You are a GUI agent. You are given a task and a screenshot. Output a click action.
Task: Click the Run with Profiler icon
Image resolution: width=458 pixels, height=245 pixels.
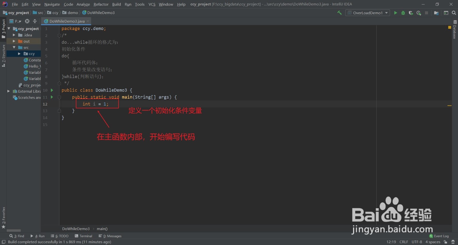pyautogui.click(x=419, y=13)
